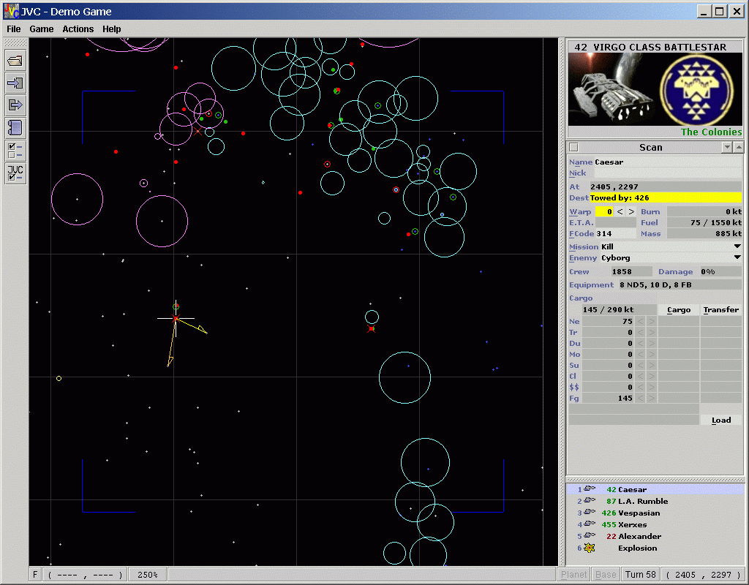Click the Transfer button in Cargo section
The width and height of the screenshot is (749, 585).
[x=720, y=310]
